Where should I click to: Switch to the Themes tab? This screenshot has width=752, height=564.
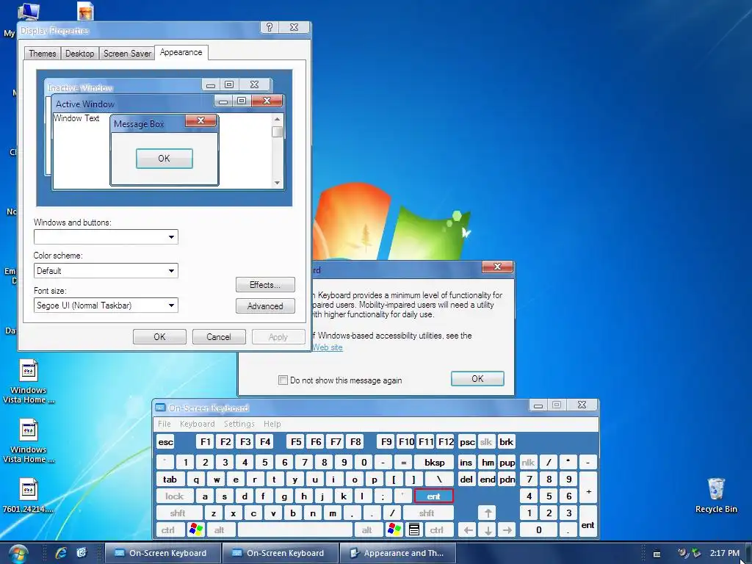click(x=42, y=53)
